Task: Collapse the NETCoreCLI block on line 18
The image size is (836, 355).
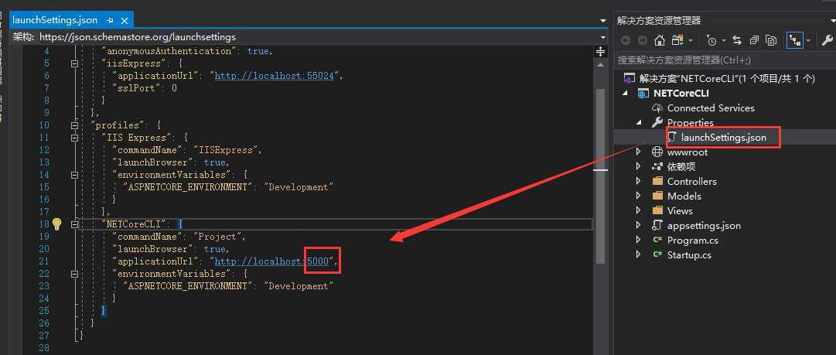Action: (75, 224)
